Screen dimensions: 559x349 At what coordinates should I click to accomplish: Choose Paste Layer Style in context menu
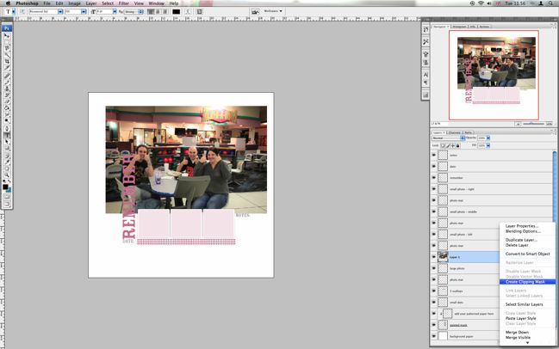[520, 318]
